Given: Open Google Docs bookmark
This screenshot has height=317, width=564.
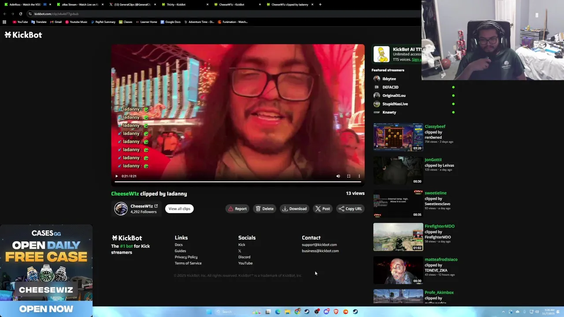Looking at the screenshot, I should pyautogui.click(x=171, y=22).
